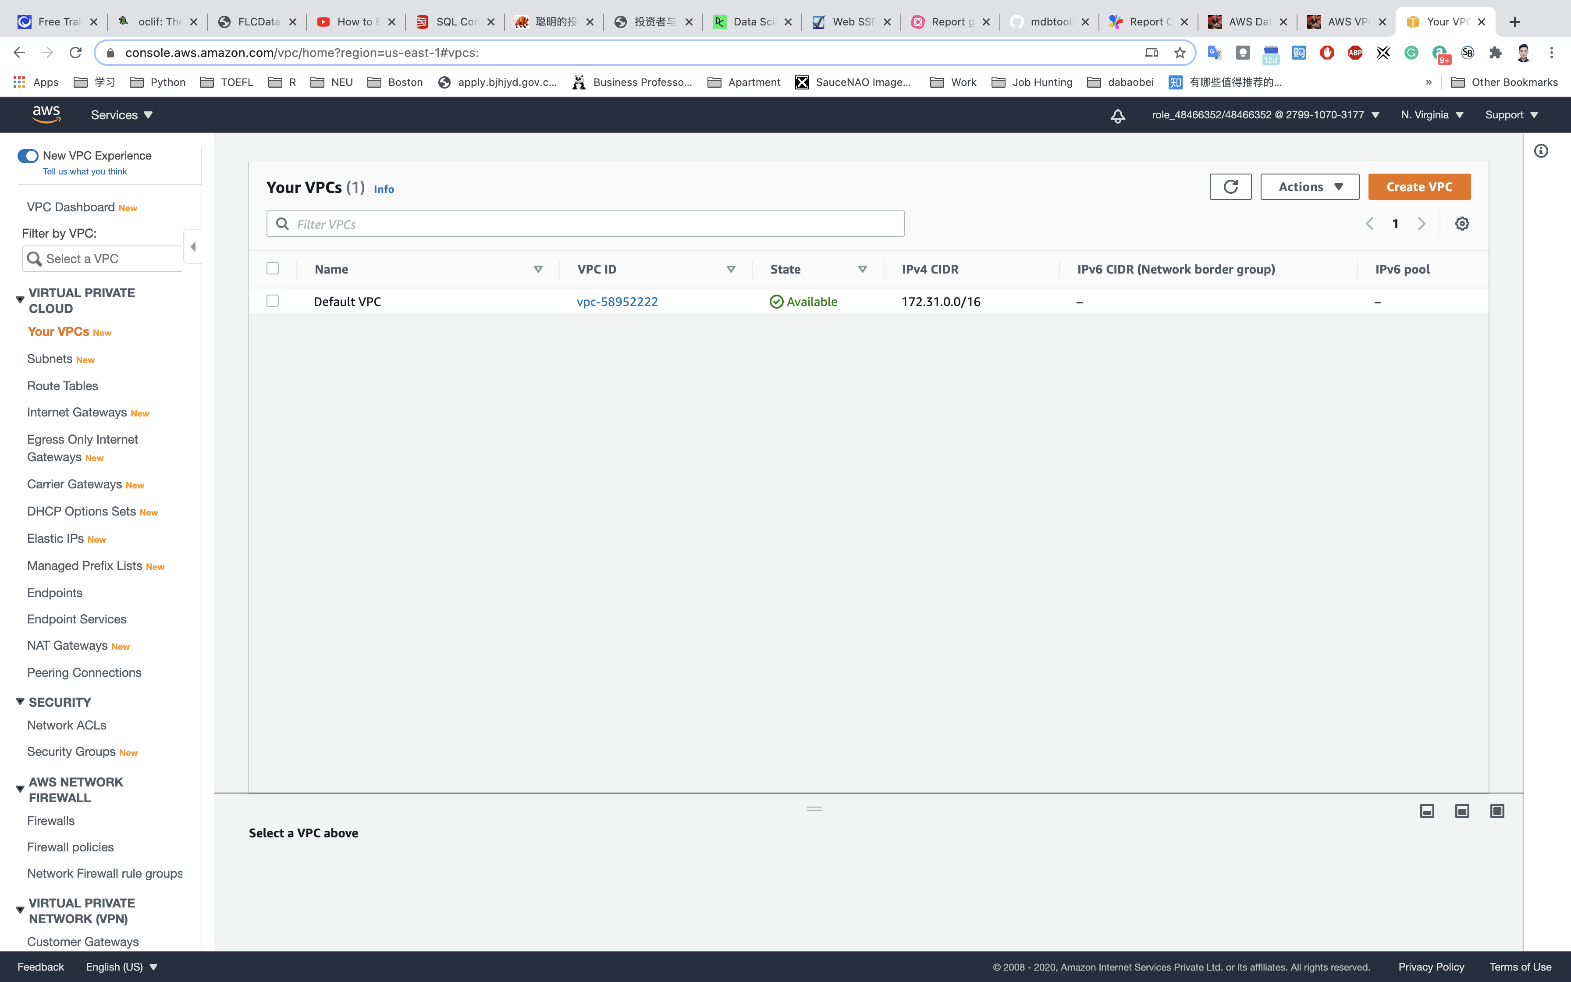
Task: Open Subnets in the sidebar
Action: pos(50,359)
